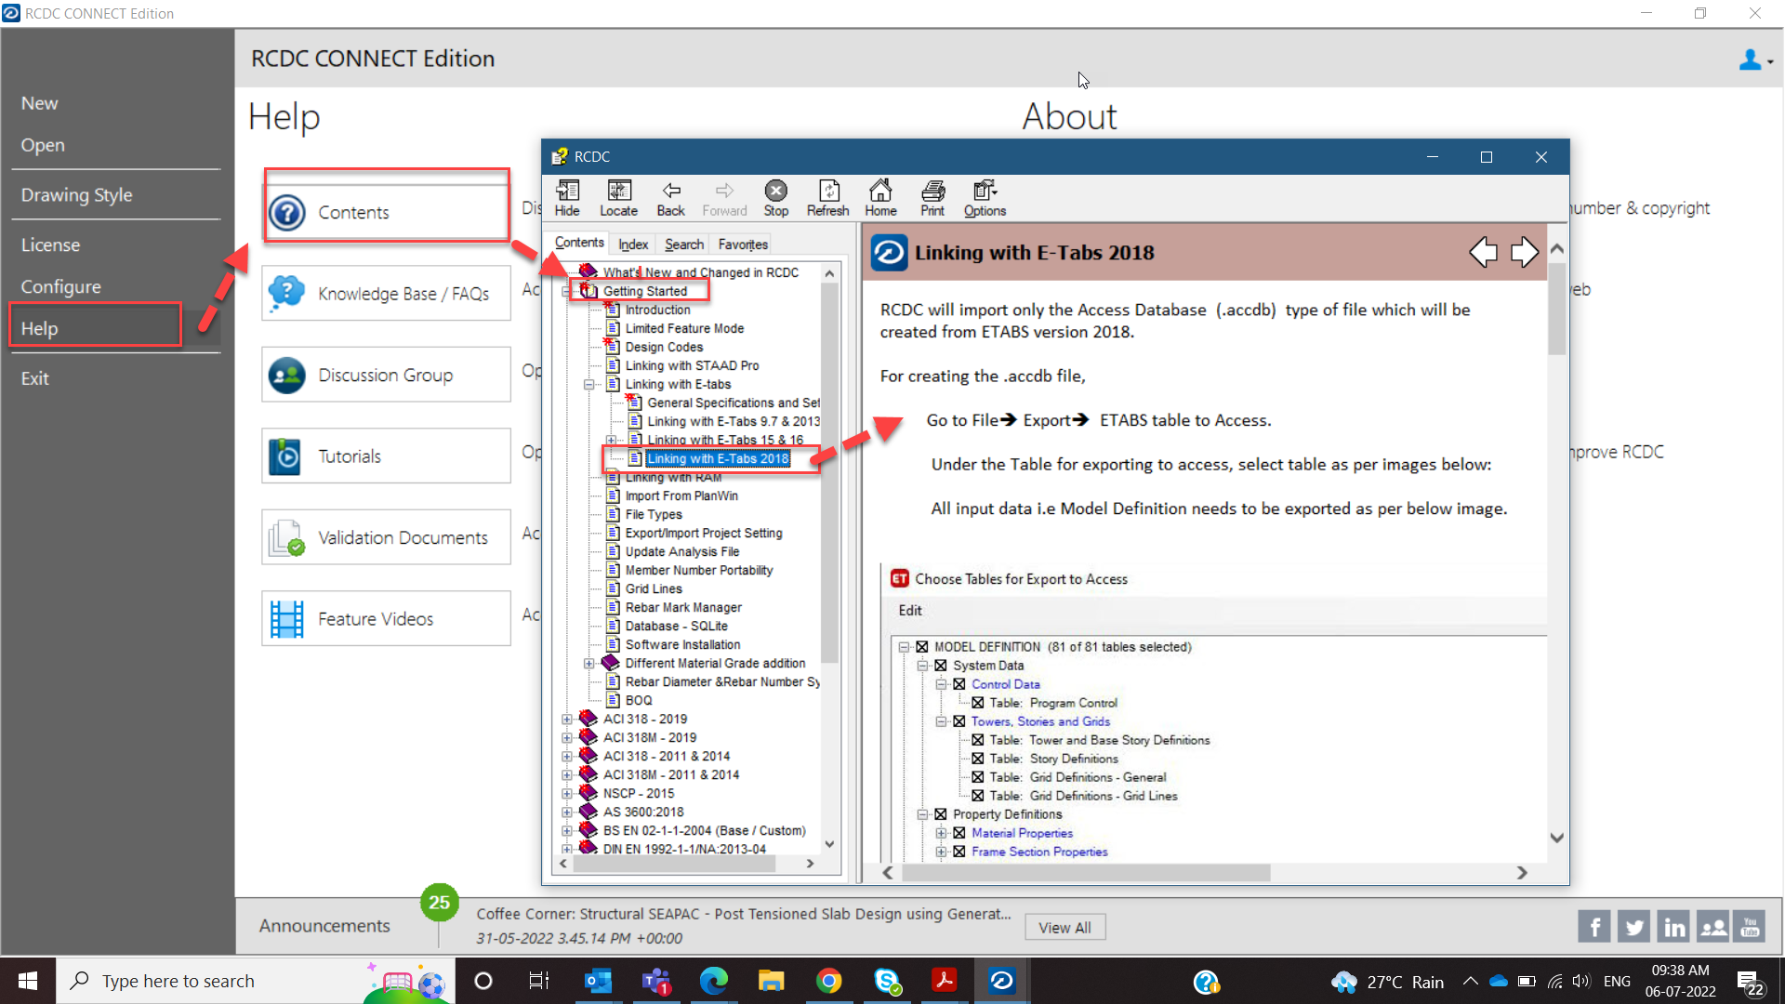This screenshot has width=1785, height=1004.
Task: Open the user account icon menu
Action: (x=1755, y=60)
